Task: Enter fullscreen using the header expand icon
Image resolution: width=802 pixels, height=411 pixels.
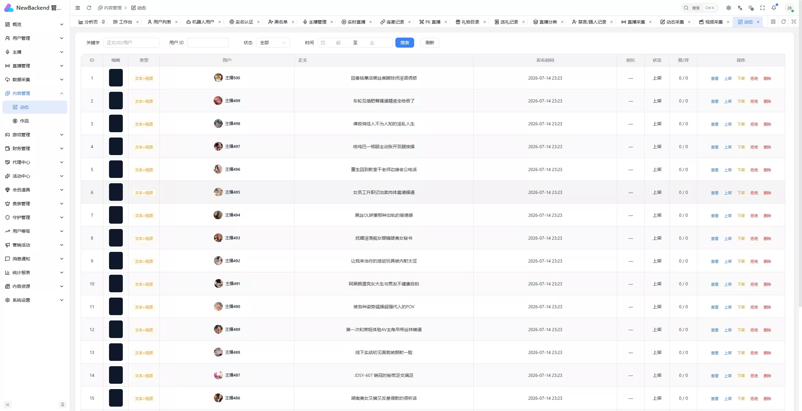Action: coord(763,8)
